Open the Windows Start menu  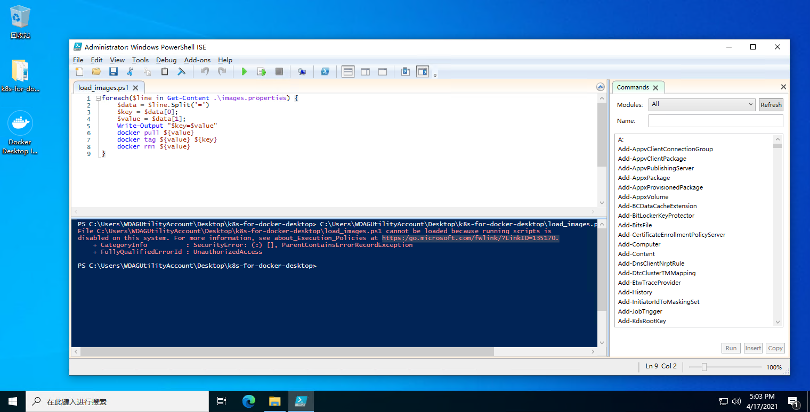(x=13, y=401)
